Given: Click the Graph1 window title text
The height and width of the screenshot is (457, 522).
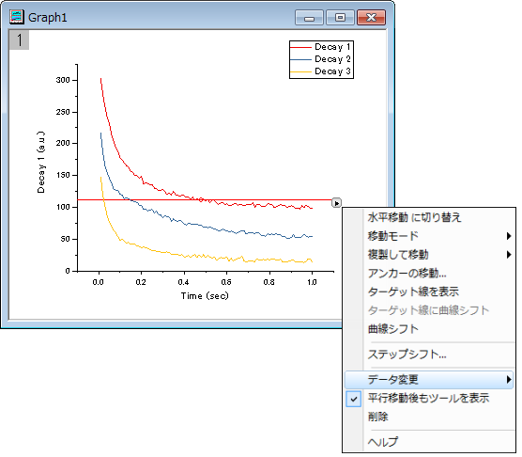Looking at the screenshot, I should (x=48, y=17).
